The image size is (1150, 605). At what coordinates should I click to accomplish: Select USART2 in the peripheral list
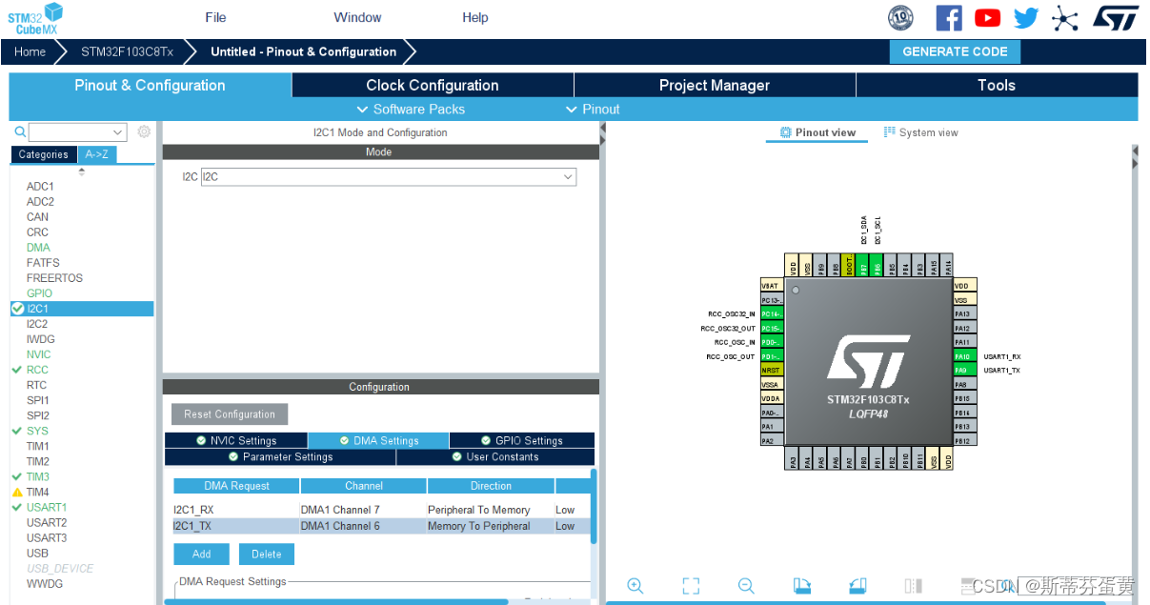tap(47, 522)
